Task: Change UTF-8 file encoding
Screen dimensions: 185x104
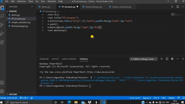Action: click(x=156, y=98)
